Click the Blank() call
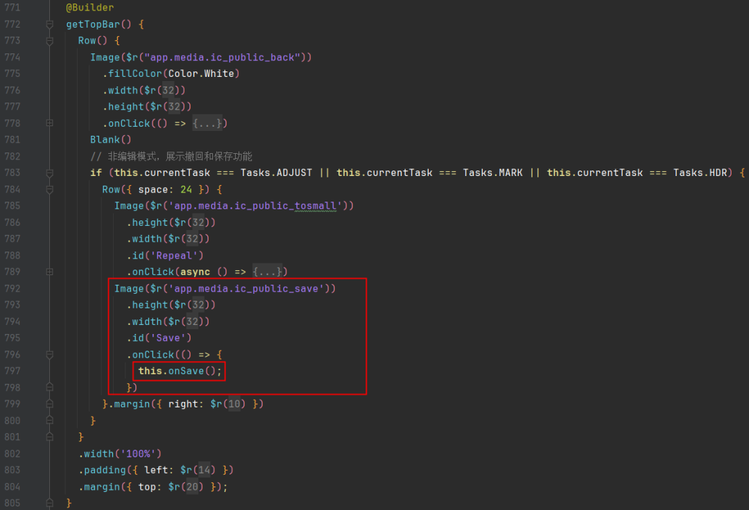 tap(111, 140)
